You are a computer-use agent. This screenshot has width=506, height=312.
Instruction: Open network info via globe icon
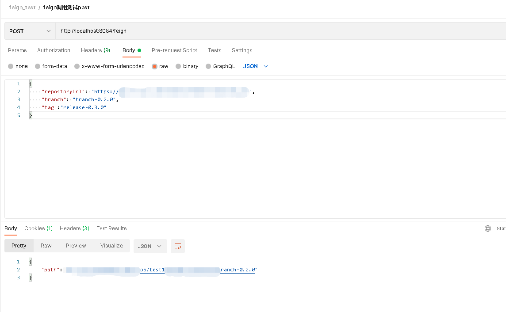click(487, 228)
